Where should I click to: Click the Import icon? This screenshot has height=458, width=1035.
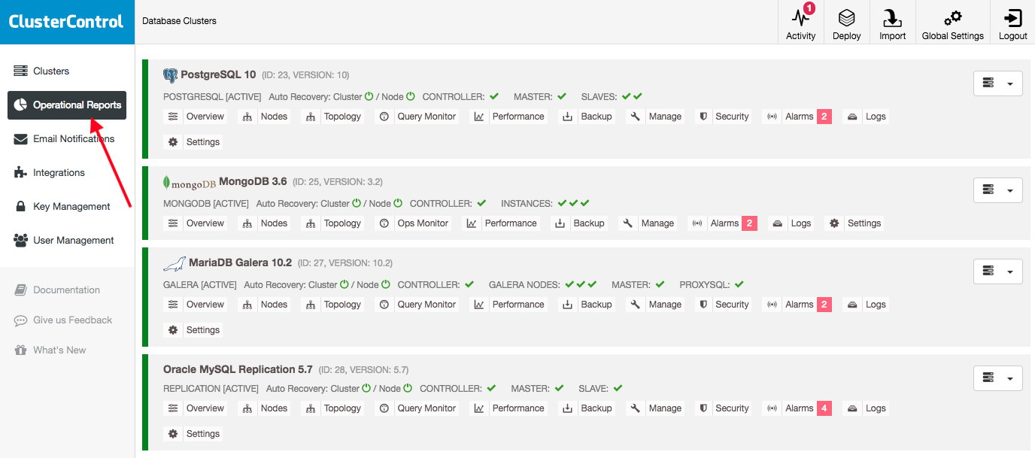coord(893,18)
